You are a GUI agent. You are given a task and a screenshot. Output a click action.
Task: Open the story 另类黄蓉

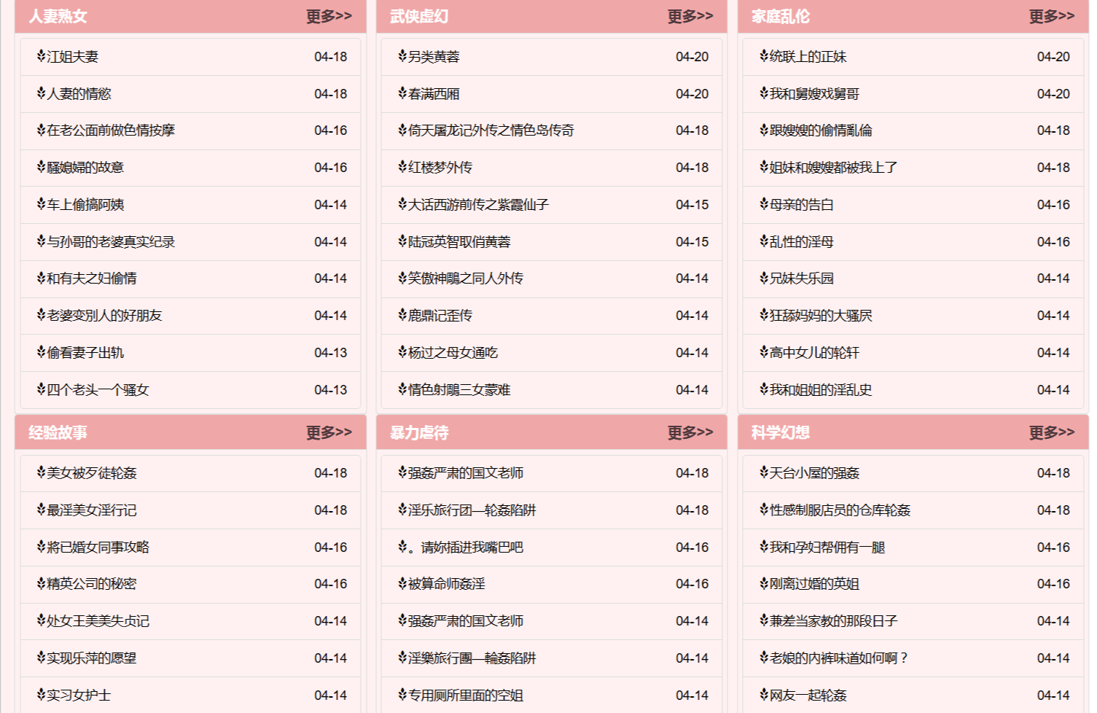point(434,57)
